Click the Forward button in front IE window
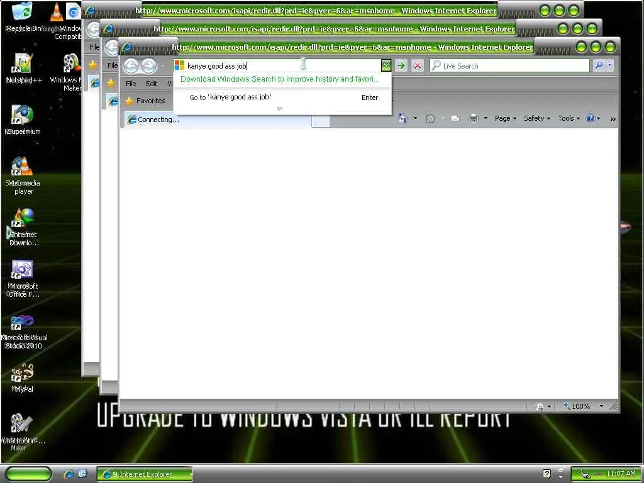The image size is (644, 483). click(148, 65)
